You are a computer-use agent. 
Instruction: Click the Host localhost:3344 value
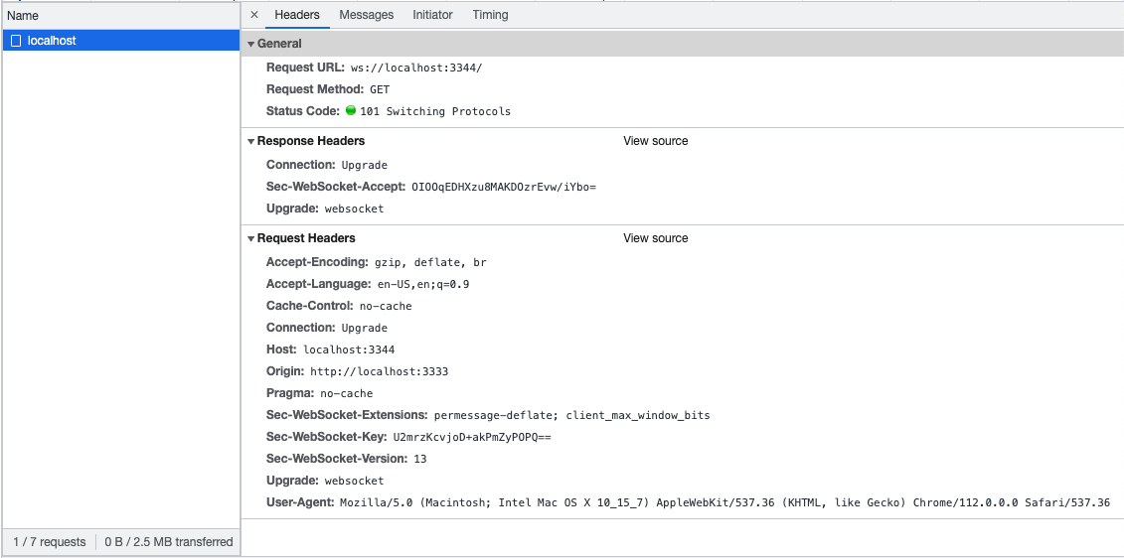(x=349, y=349)
